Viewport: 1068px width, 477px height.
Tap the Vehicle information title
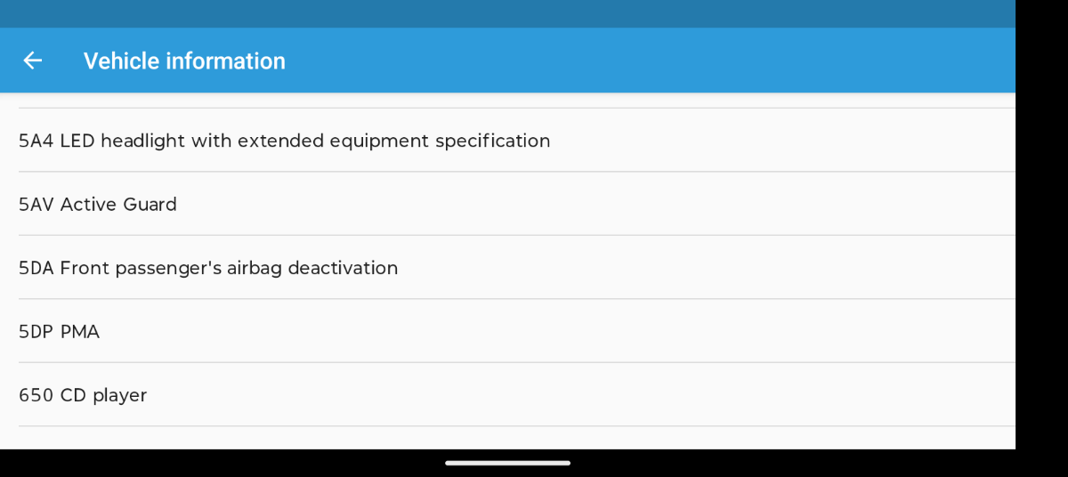tap(184, 61)
